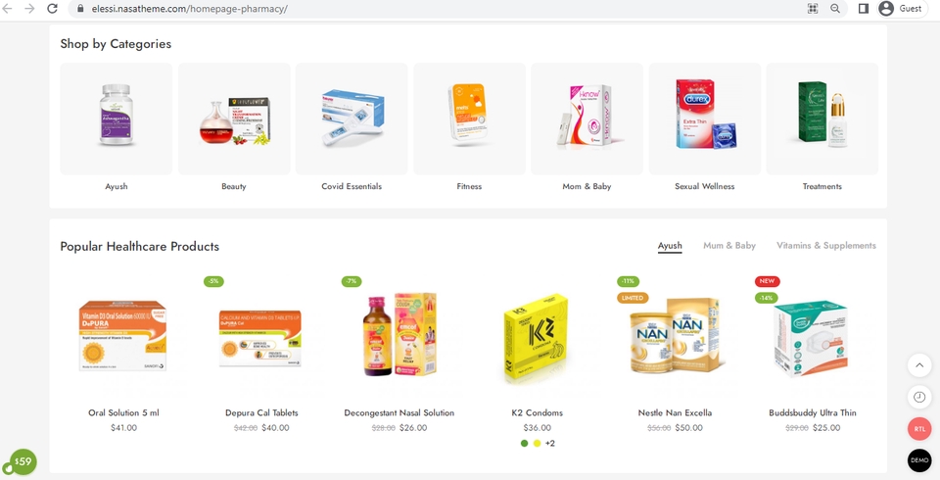Toggle the red RTL button

(919, 429)
